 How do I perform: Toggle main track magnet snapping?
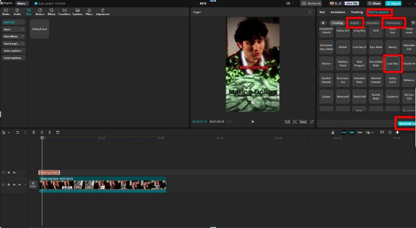pos(344,132)
